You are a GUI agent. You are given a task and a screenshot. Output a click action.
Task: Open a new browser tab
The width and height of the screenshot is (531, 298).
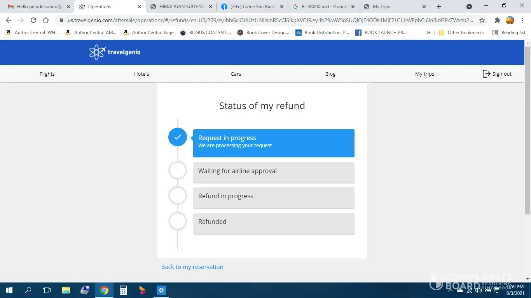(x=439, y=7)
